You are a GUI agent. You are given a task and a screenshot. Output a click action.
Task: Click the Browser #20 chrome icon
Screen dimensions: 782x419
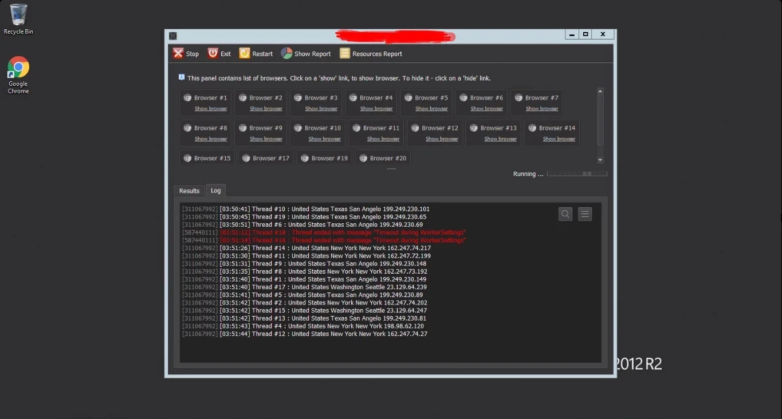point(363,159)
